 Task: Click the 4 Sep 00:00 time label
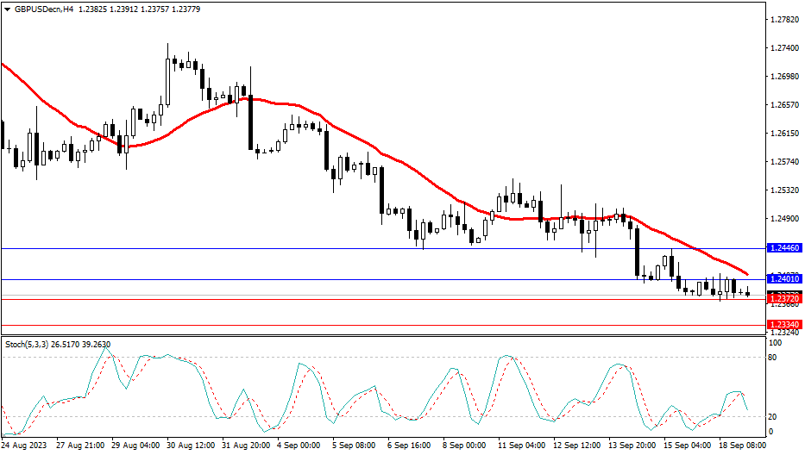(x=299, y=446)
